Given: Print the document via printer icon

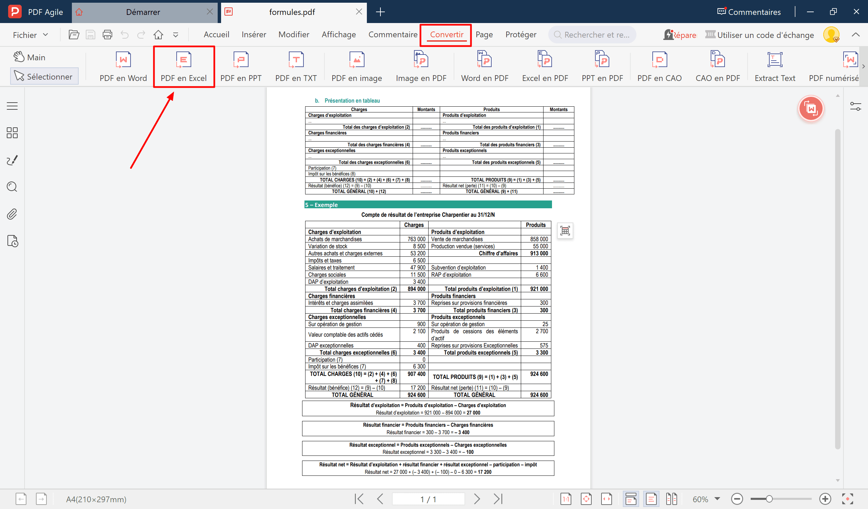Looking at the screenshot, I should tap(107, 35).
